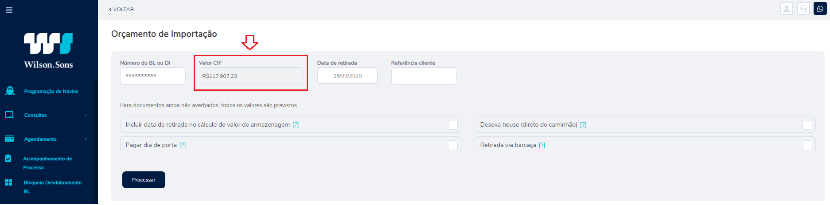Open the user profile icon

point(787,9)
